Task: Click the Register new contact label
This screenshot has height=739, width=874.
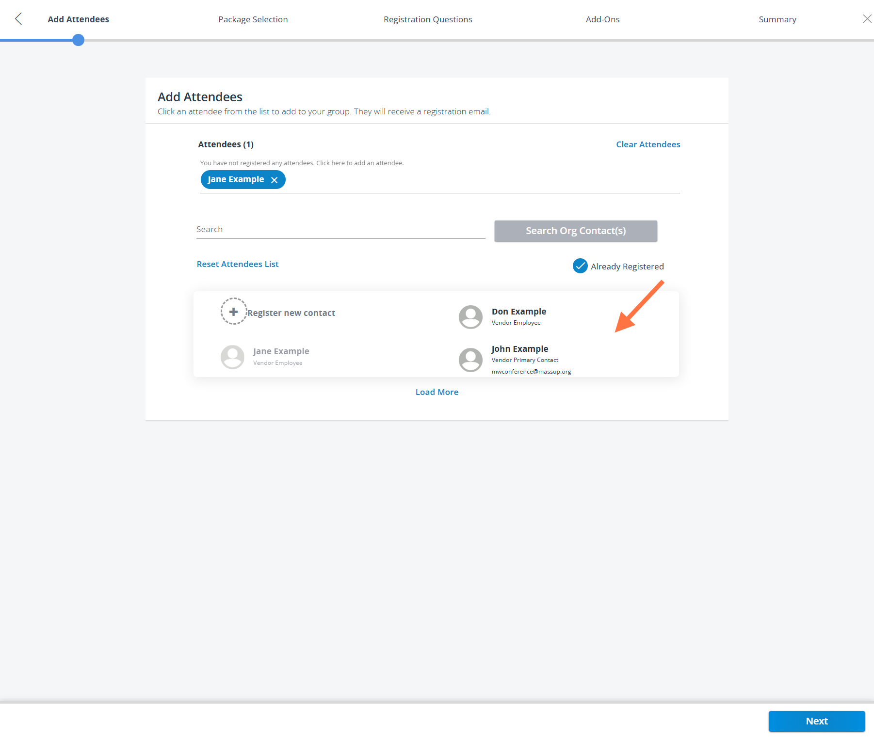Action: 291,313
